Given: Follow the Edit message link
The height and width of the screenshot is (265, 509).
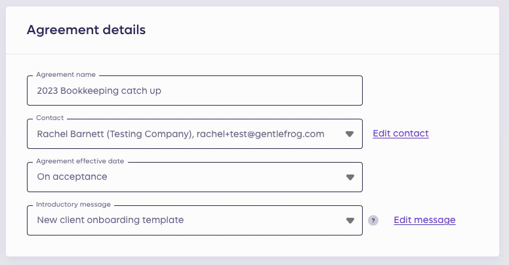Looking at the screenshot, I should (424, 220).
